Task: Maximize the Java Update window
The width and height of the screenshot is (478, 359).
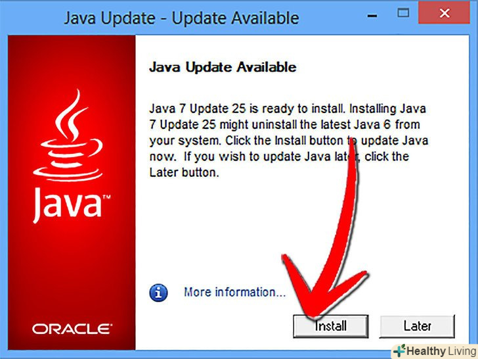Action: click(403, 13)
